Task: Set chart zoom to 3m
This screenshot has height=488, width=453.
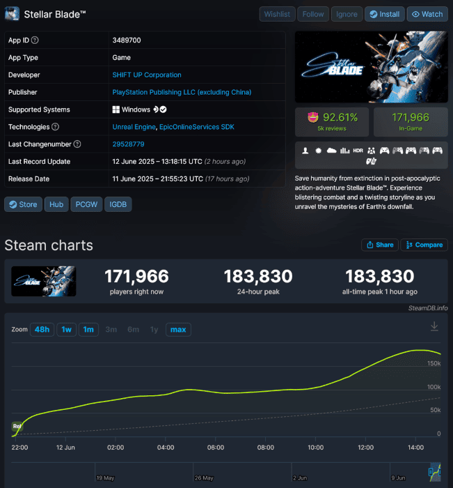Action: (x=111, y=330)
